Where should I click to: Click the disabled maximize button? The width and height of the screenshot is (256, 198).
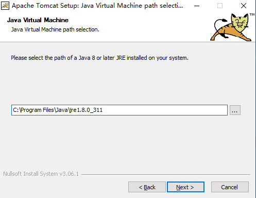(x=220, y=6)
